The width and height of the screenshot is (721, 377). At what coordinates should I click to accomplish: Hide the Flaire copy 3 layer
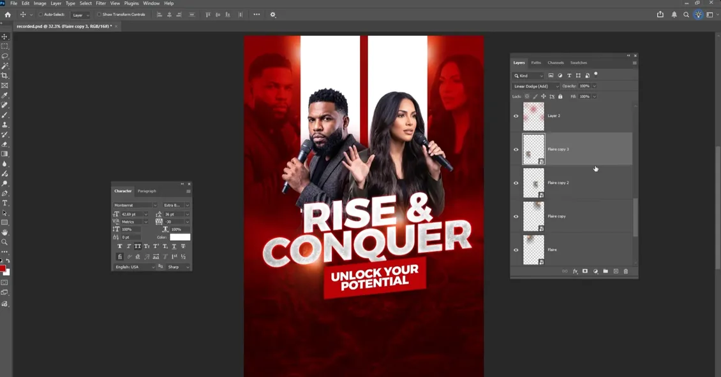click(x=516, y=149)
